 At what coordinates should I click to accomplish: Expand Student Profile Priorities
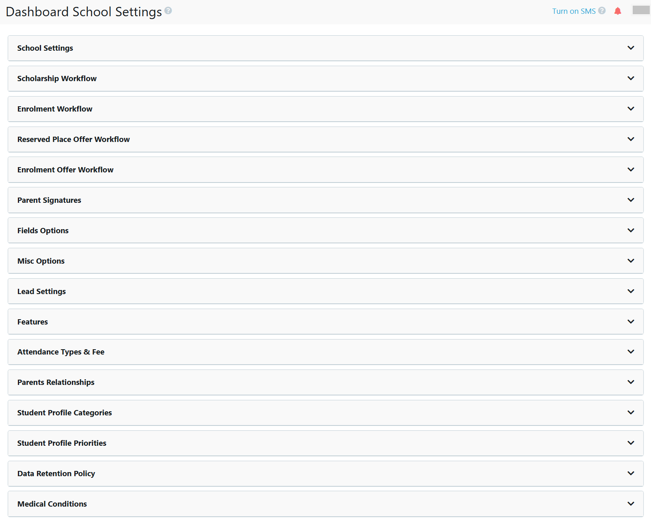631,443
